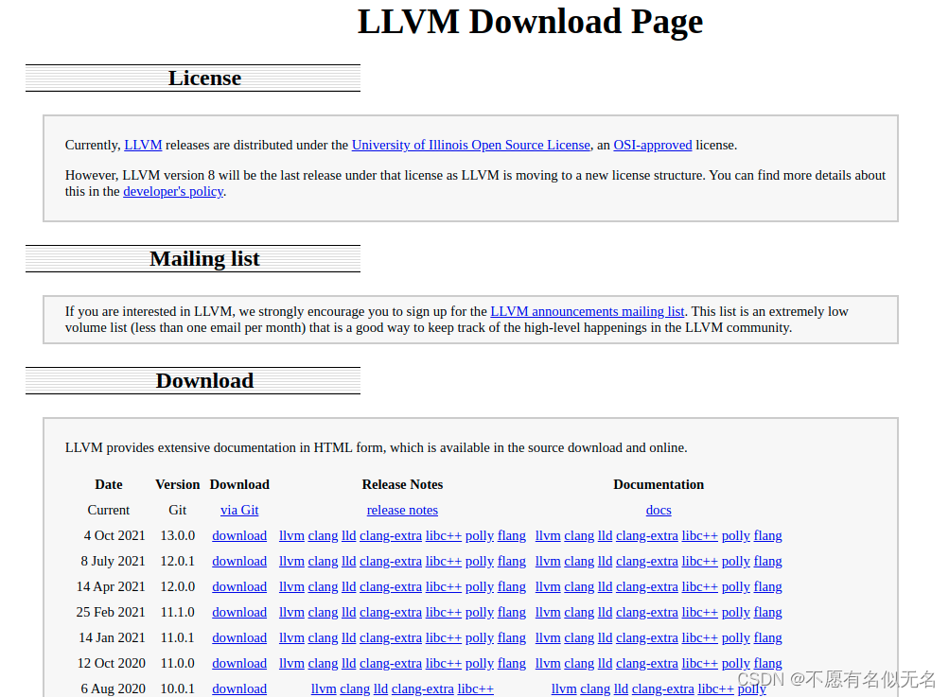949x697 pixels.
Task: Open 11.0.1 polly documentation link
Action: (x=736, y=637)
